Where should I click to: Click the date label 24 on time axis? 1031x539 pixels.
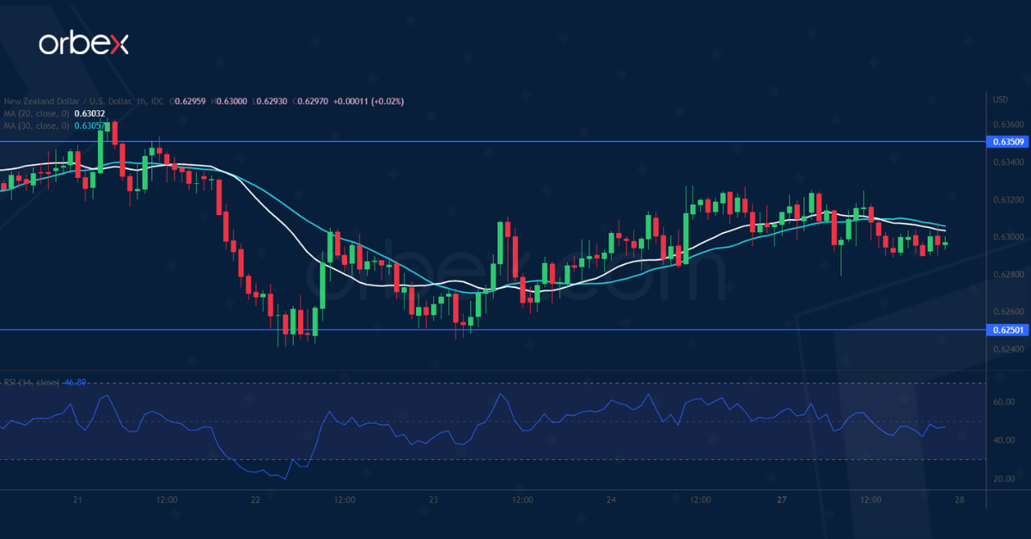(611, 499)
